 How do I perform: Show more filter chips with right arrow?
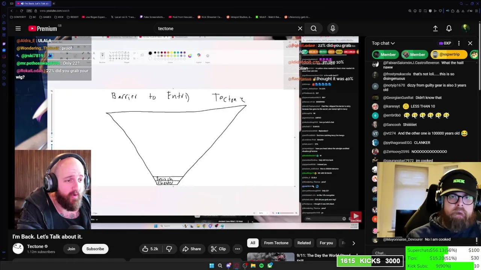coord(354,243)
